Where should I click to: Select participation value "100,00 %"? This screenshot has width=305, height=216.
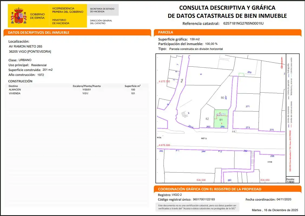point(211,44)
